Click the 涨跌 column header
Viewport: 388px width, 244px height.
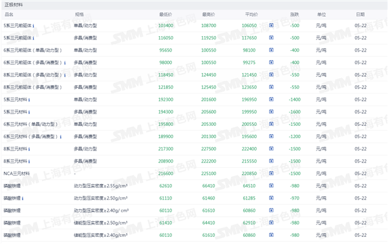pos(294,14)
